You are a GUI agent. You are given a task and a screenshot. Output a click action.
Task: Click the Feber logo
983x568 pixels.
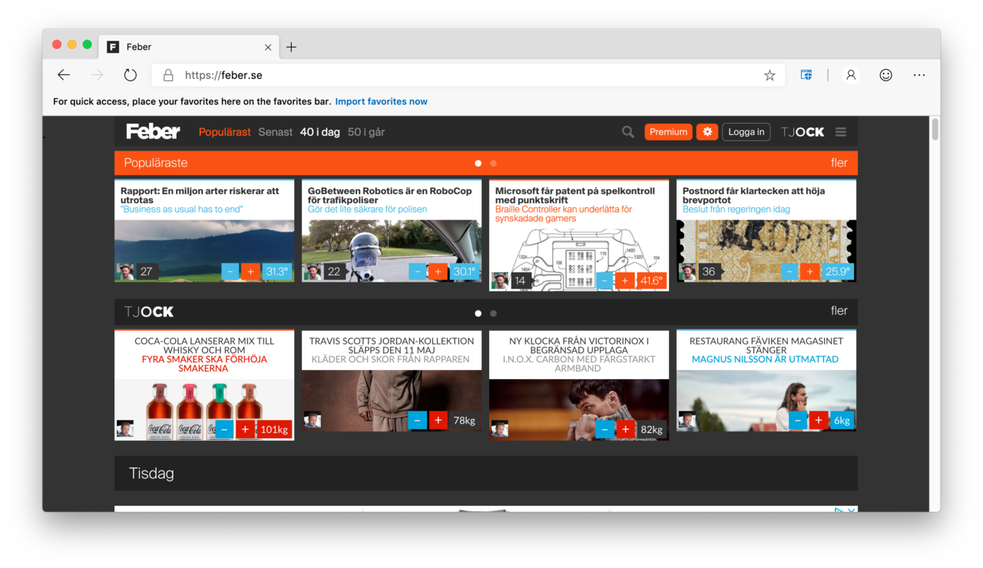(x=152, y=130)
